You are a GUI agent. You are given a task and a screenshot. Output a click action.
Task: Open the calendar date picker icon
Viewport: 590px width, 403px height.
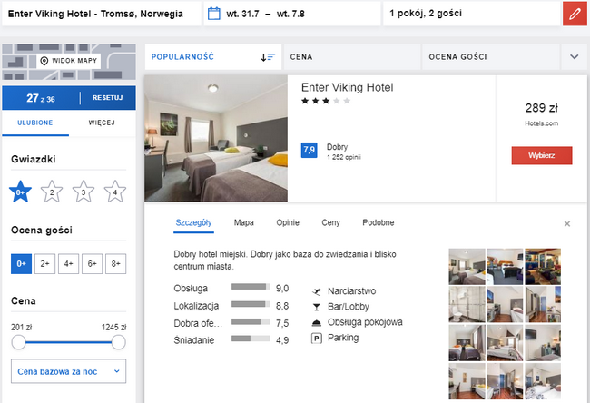(213, 14)
